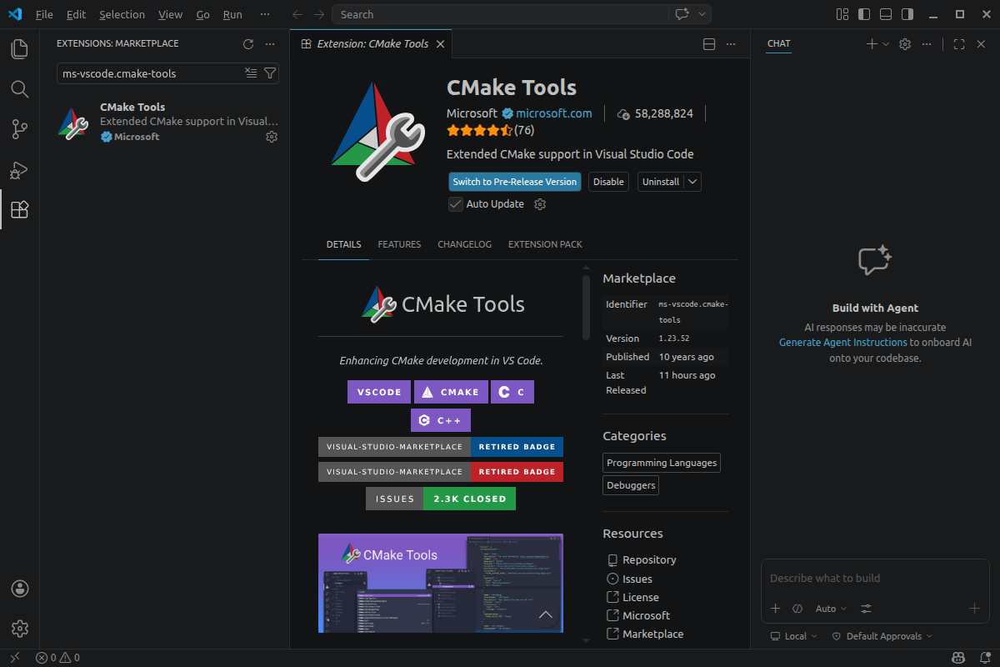1000x667 pixels.
Task: Toggle the bottom panel visibility
Action: click(x=886, y=14)
